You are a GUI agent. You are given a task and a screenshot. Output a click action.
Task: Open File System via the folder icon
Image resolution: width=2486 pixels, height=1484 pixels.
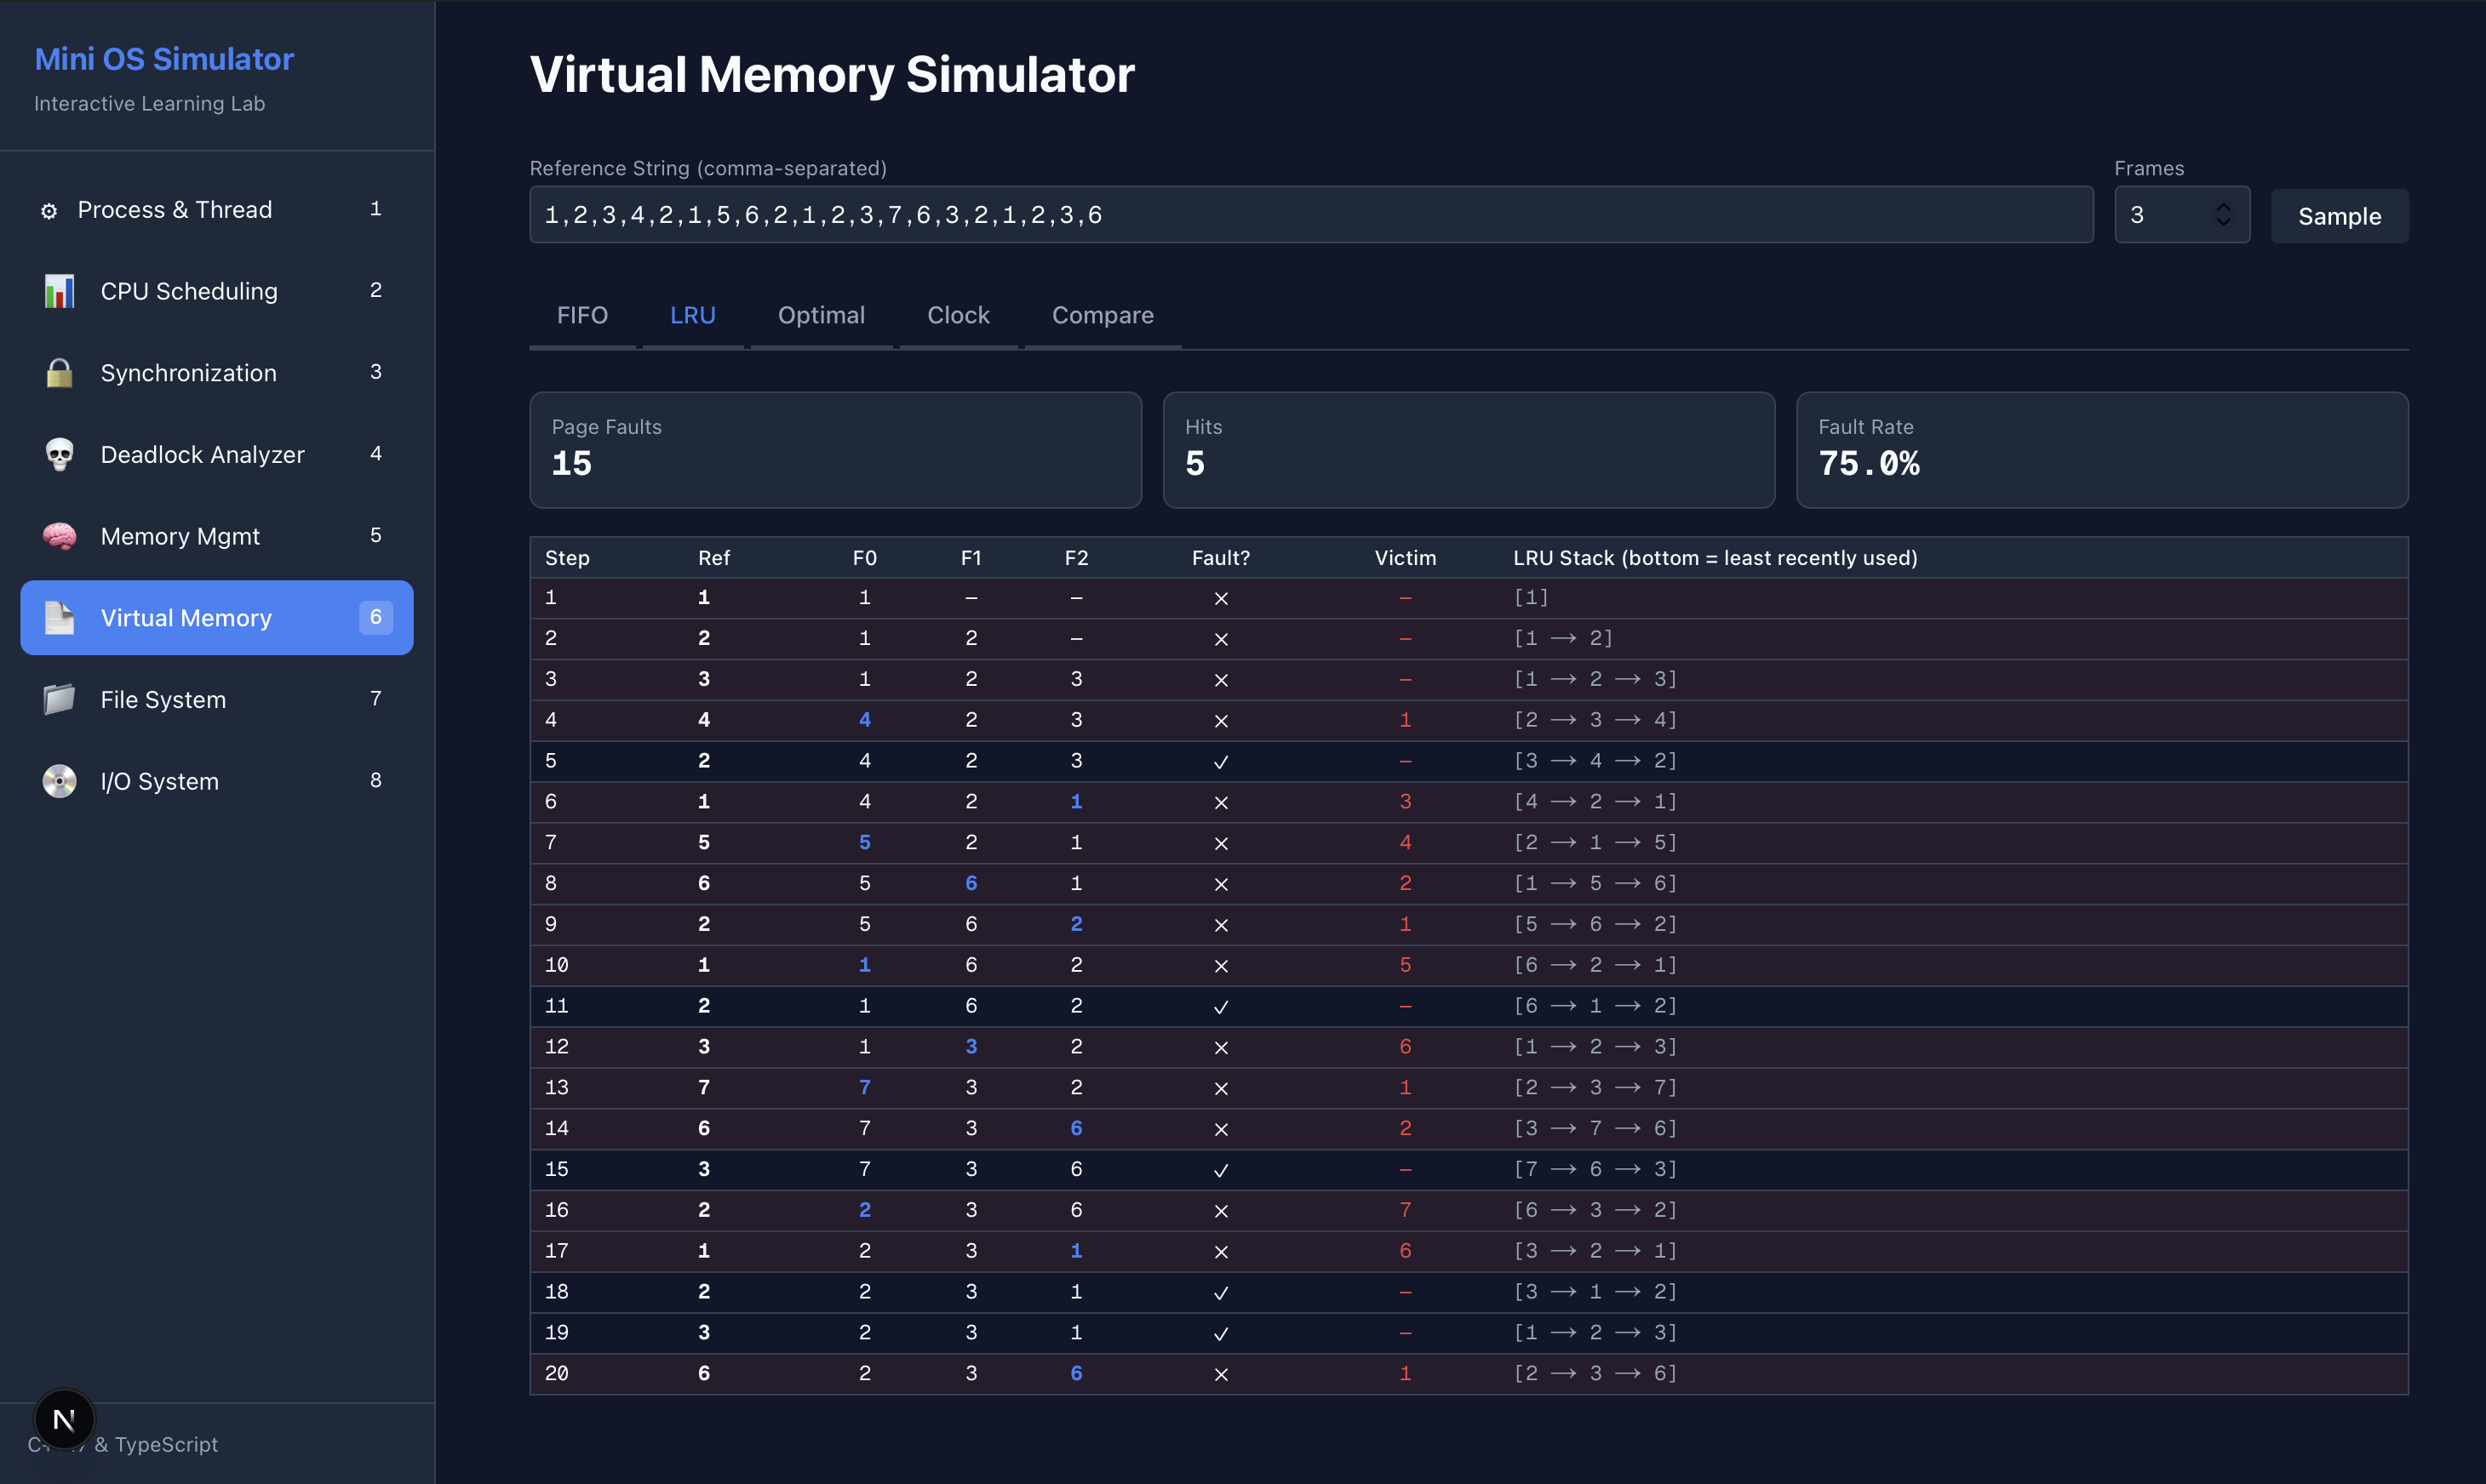tap(59, 699)
